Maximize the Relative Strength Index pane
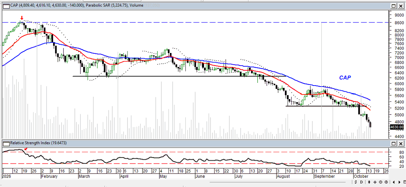Screen dimensions: 406x187 (393, 143)
